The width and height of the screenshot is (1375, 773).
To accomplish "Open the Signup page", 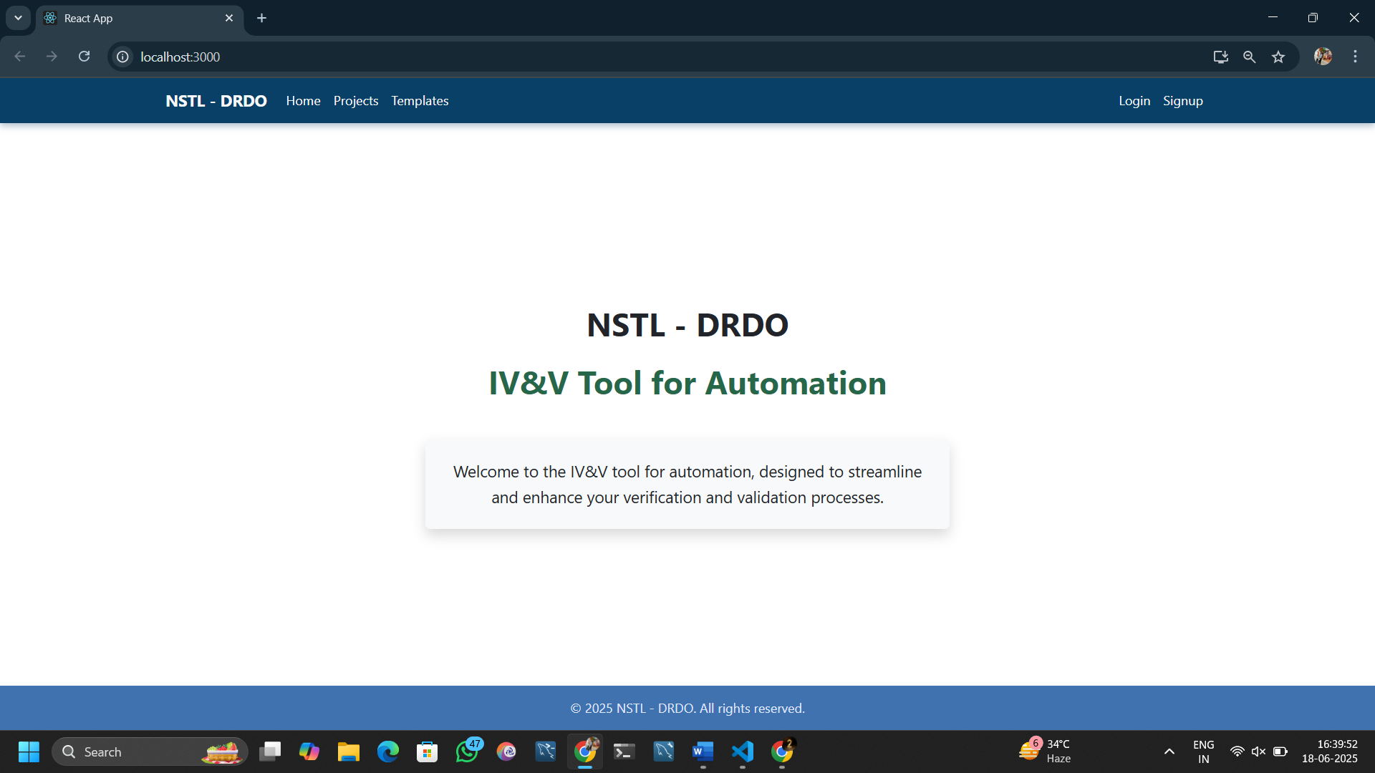I will pos(1183,101).
